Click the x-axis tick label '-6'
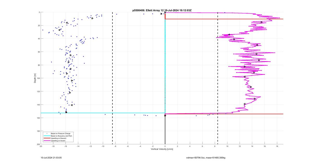 pyautogui.click(x=128, y=146)
